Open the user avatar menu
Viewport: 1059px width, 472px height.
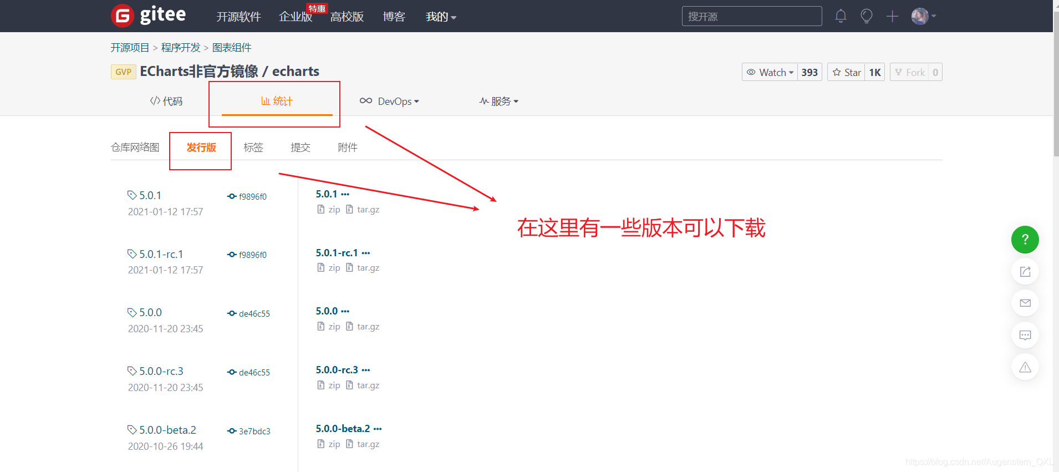(924, 16)
